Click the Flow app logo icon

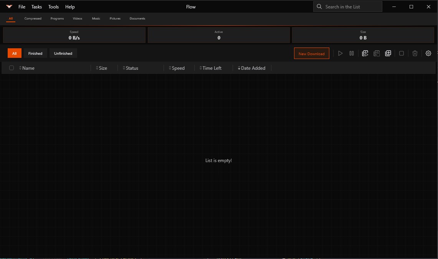[9, 7]
